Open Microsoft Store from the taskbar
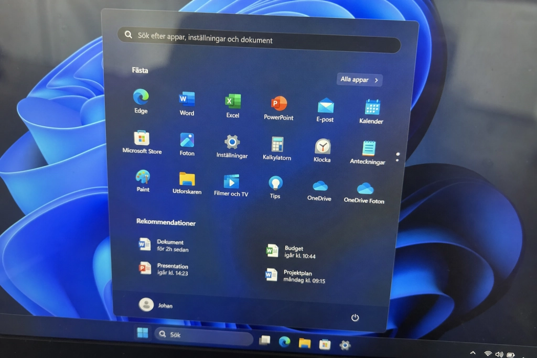 [325, 344]
